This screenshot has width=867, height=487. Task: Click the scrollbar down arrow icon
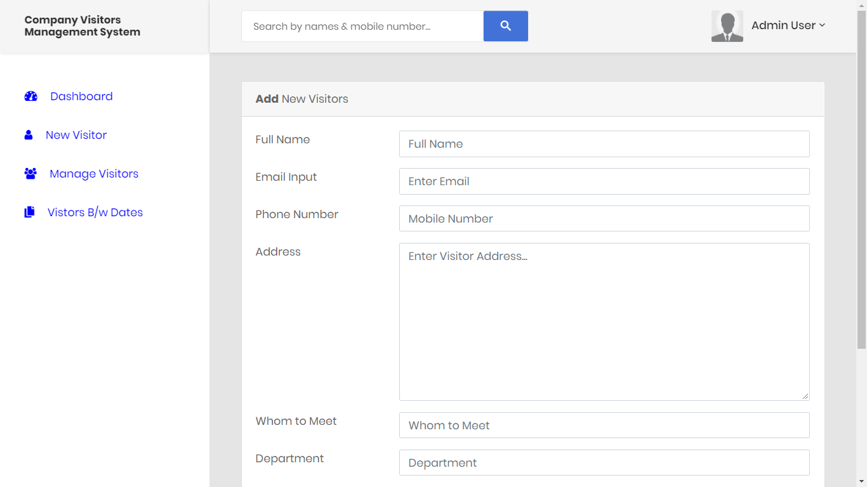click(x=862, y=481)
